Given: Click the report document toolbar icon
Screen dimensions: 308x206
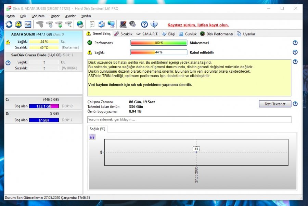Looking at the screenshot, I should (x=92, y=24).
